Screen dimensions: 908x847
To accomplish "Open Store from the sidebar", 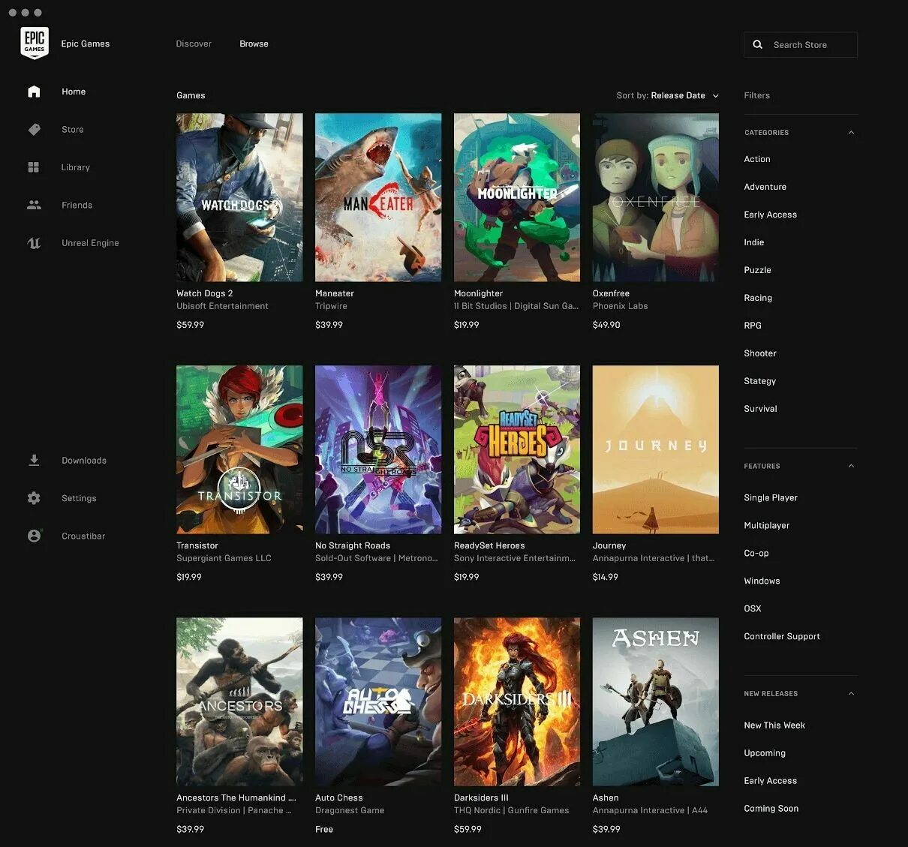I will [73, 130].
